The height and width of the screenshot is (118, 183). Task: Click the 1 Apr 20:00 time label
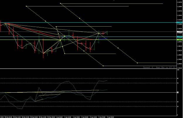(76, 117)
